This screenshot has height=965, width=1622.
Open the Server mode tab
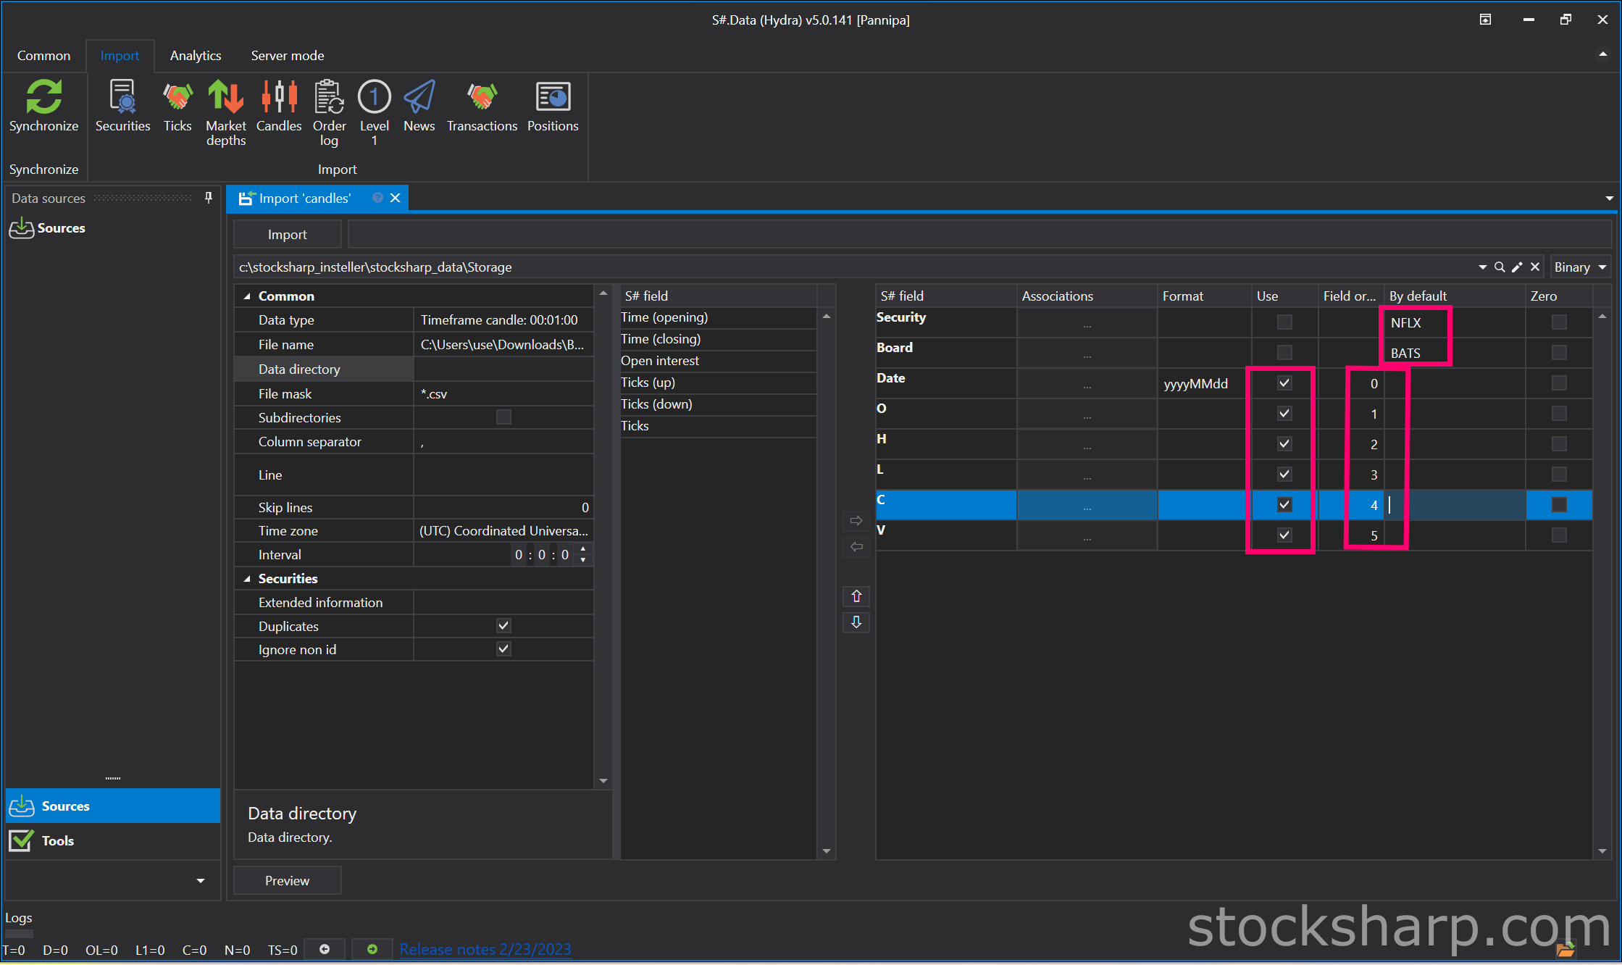point(288,56)
